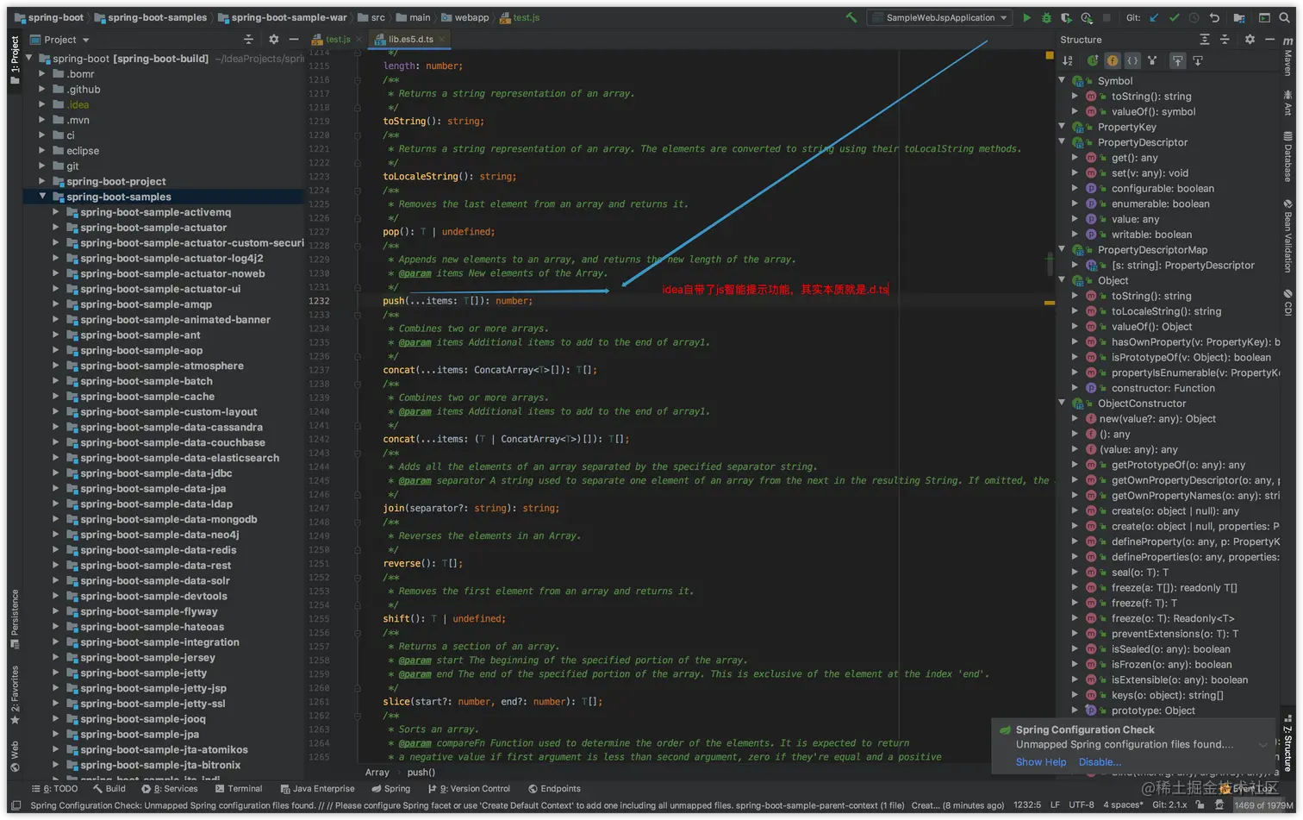
Task: Click the LF line separator widget
Action: [1055, 805]
